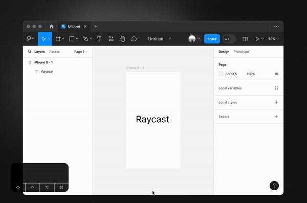Select the Rectangle shape tool
Screen dimensions: 307x203
coord(72,39)
